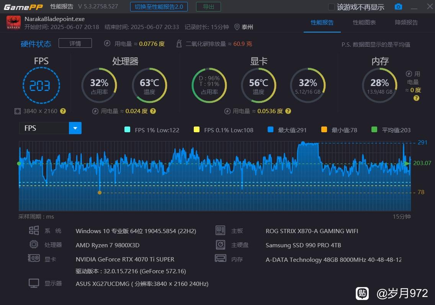
Task: Click the NARAKA game icon
Action: [x=13, y=23]
